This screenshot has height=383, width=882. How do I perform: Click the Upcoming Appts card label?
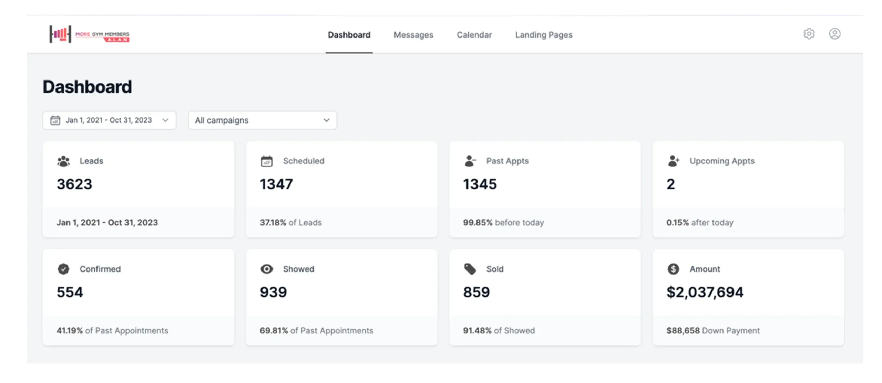[721, 161]
